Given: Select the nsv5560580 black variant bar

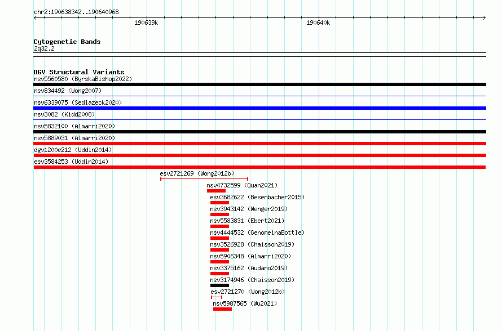Looking at the screenshot, I should 259,84.
